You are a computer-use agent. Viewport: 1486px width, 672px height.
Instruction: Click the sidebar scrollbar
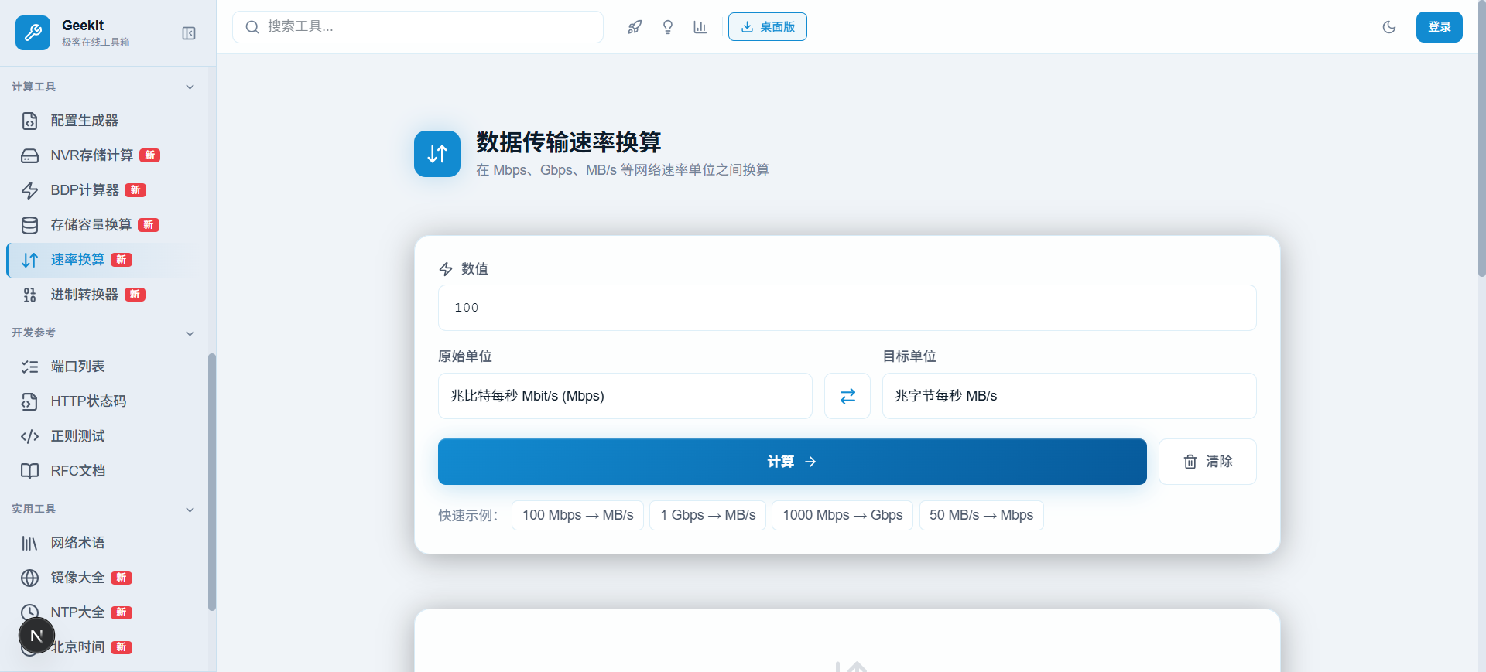coord(212,482)
